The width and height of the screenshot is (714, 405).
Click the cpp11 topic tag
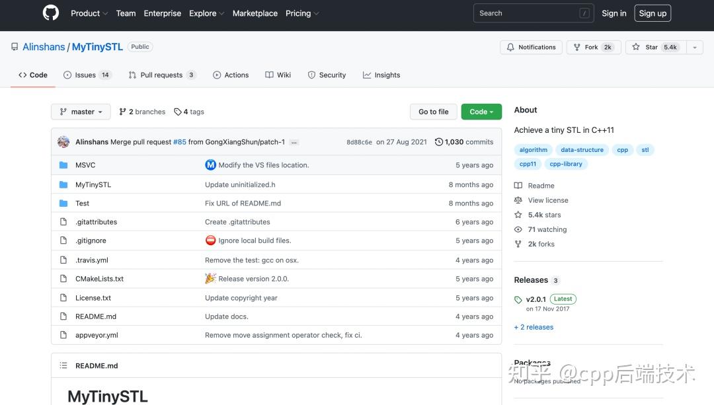[528, 164]
